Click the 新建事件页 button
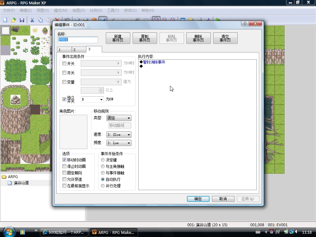The height and width of the screenshot is (237, 316). click(x=118, y=38)
